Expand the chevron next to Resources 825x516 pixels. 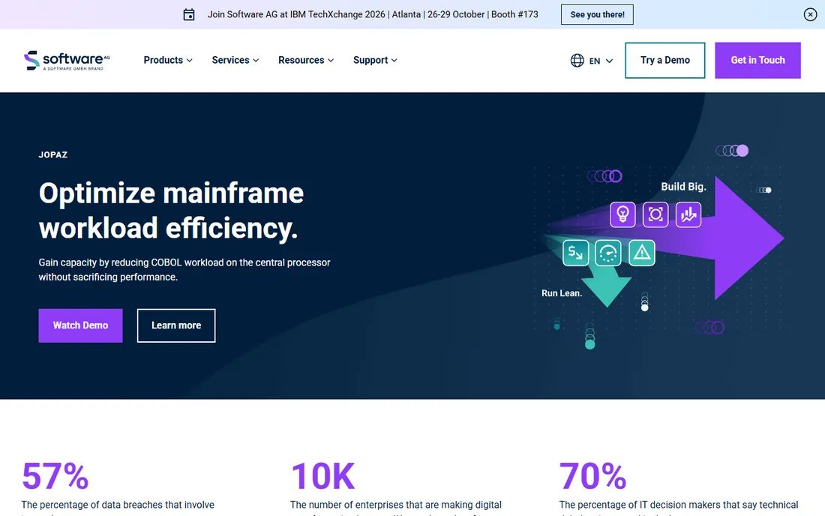(x=331, y=61)
